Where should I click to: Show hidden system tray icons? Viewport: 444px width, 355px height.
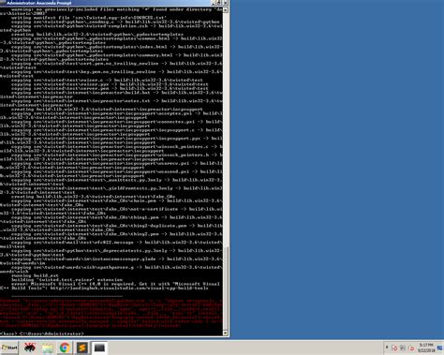tap(387, 348)
